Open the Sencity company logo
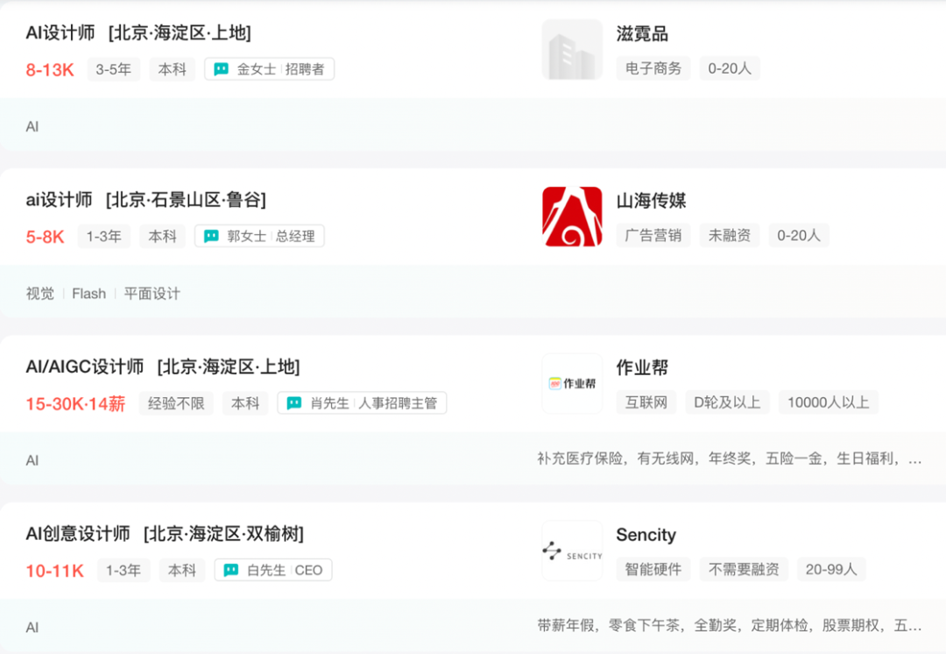This screenshot has height=654, width=946. 572,551
